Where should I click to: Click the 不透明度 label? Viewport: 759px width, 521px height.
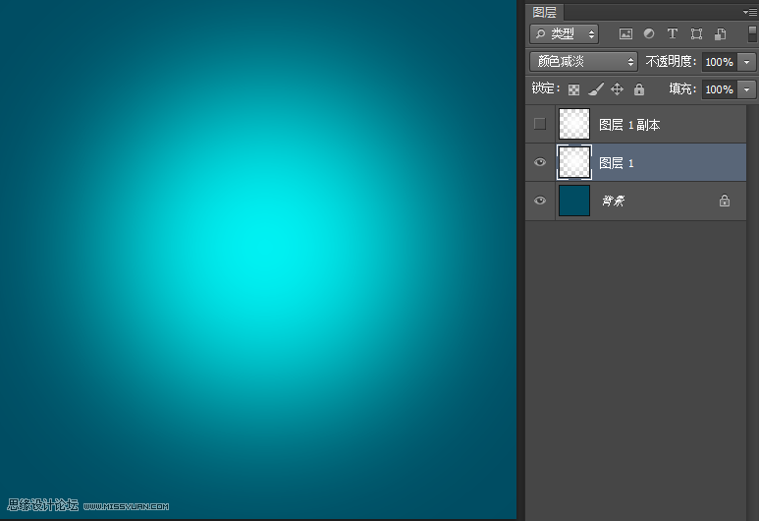click(x=671, y=62)
